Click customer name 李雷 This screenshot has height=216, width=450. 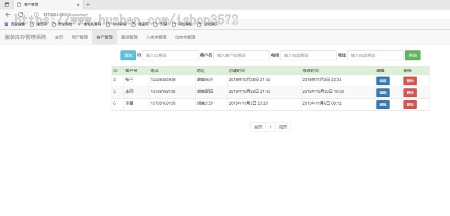pos(129,103)
